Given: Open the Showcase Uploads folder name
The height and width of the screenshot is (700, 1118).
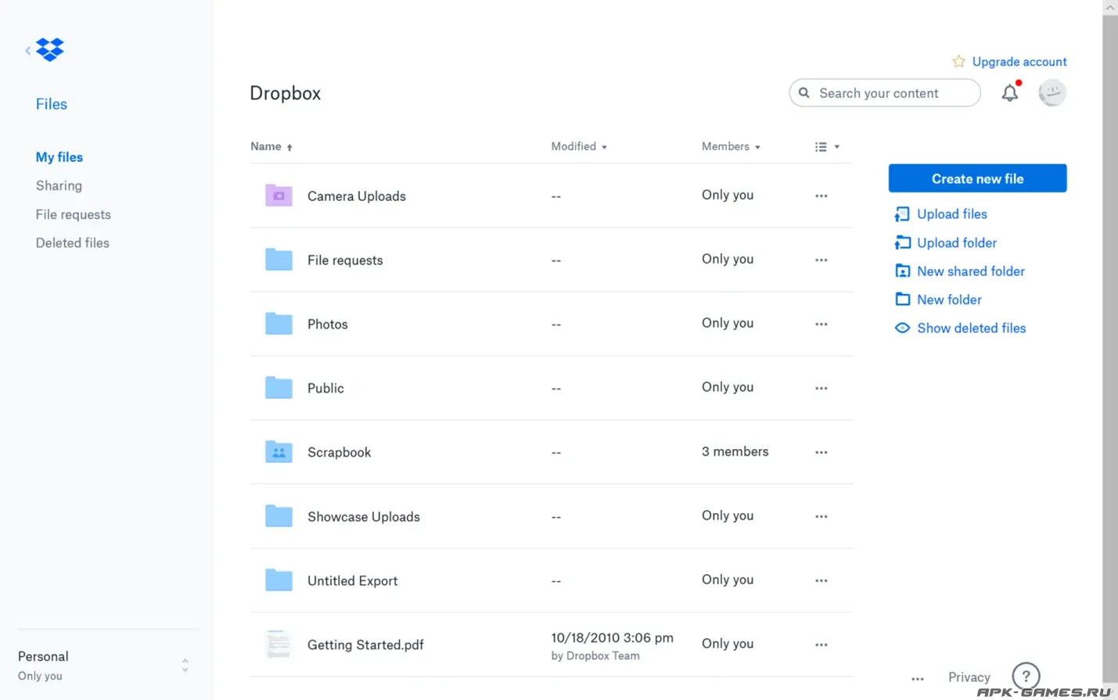Looking at the screenshot, I should (364, 516).
